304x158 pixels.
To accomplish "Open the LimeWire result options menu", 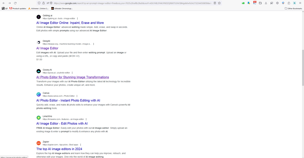I will click(x=86, y=119).
